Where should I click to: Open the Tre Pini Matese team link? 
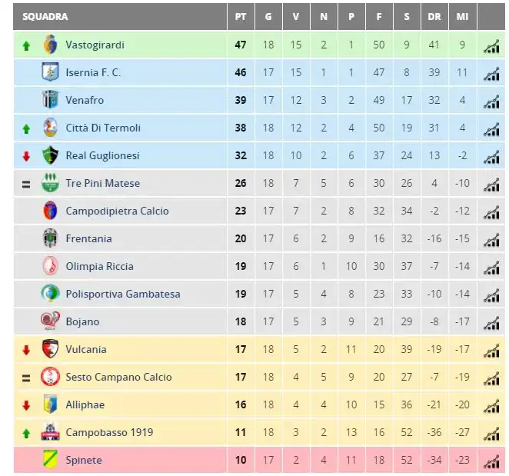coord(102,183)
